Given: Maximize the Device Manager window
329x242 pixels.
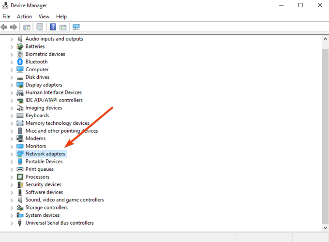Looking at the screenshot, I should [x=300, y=5].
